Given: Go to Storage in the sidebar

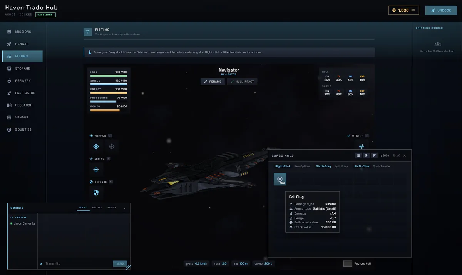Looking at the screenshot, I should point(22,68).
